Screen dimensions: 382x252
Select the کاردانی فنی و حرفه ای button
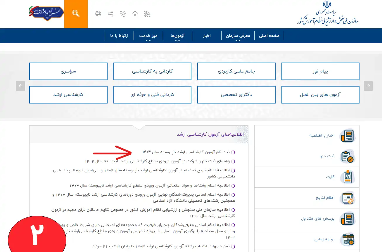click(x=152, y=95)
